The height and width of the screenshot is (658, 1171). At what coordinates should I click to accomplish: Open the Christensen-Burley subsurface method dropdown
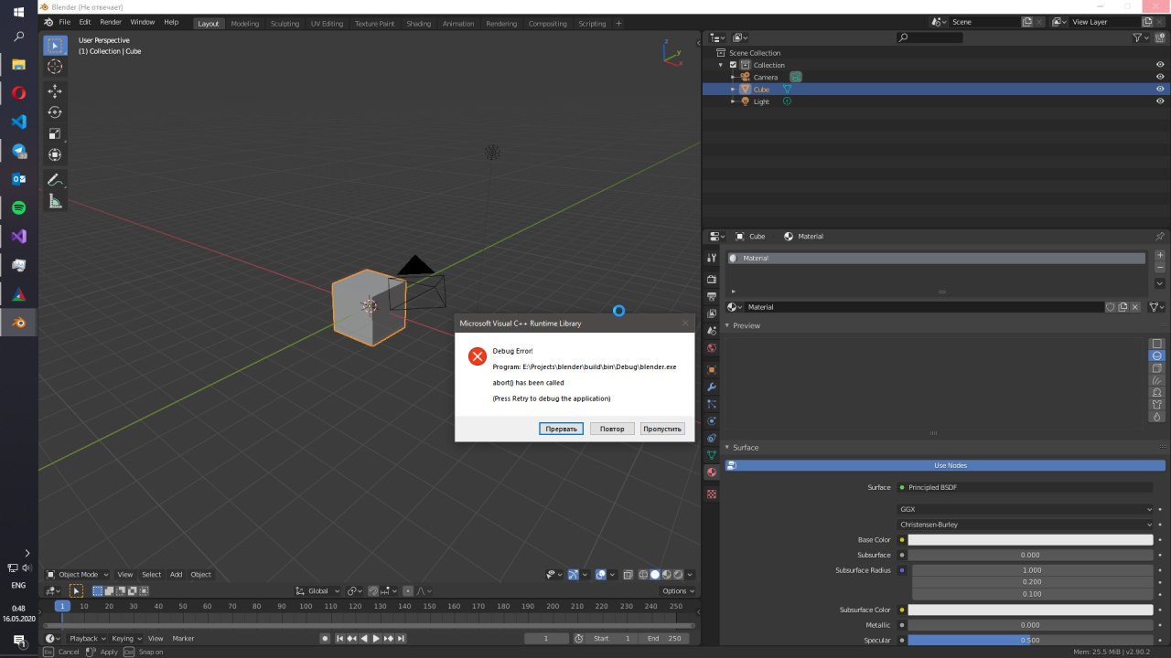(1026, 525)
